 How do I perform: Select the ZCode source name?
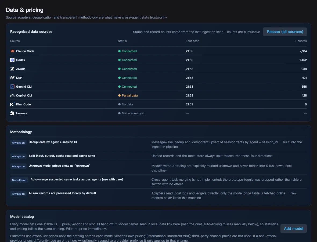click(21, 69)
